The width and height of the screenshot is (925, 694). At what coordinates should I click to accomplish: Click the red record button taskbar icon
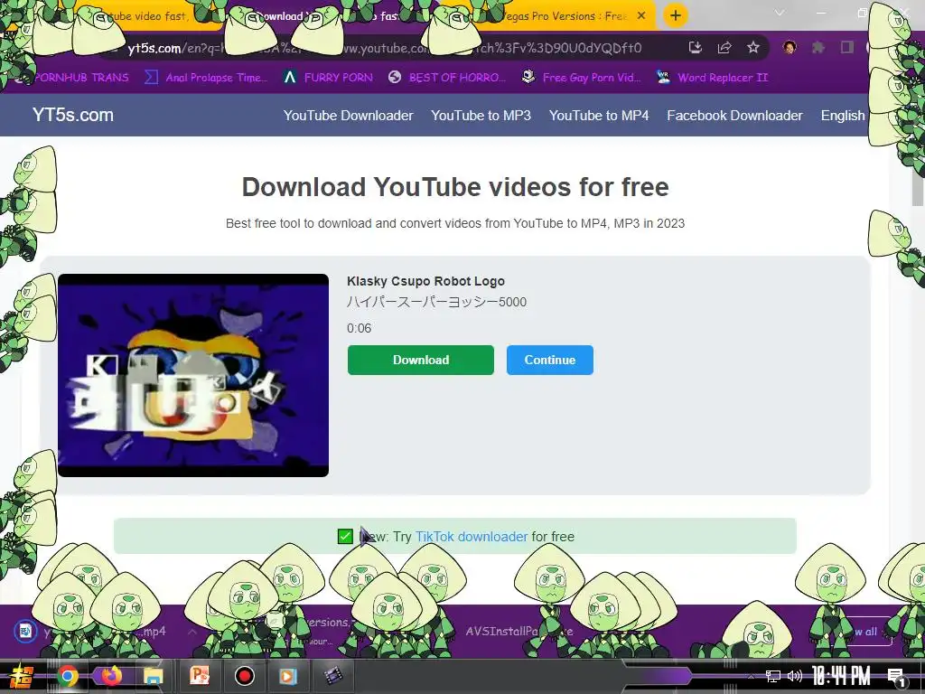tap(244, 676)
